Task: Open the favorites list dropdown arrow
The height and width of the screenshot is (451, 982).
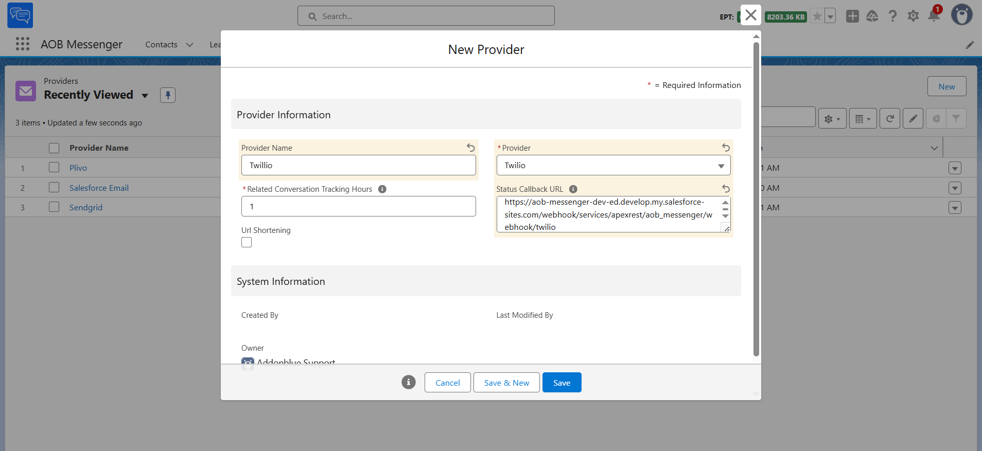Action: [830, 16]
